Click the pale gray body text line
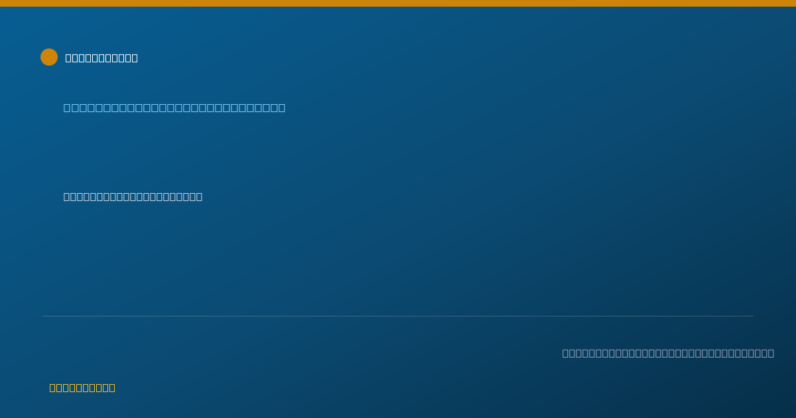 pos(133,196)
